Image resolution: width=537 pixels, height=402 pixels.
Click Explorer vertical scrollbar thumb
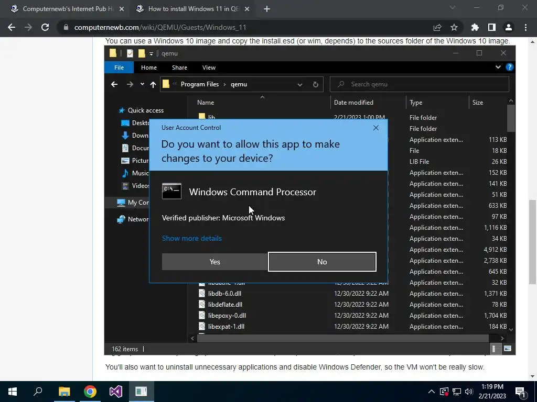click(x=511, y=118)
